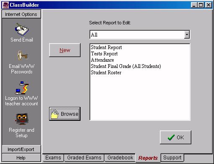
Task: Minimize the ClassBuilder window
Action: point(194,5)
